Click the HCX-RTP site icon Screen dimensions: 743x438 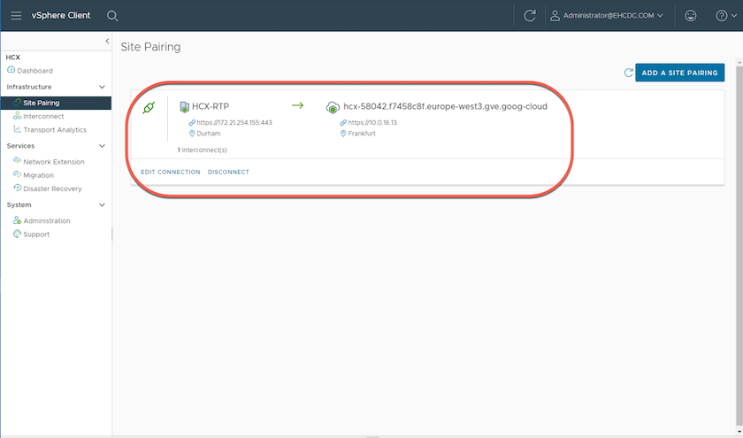[x=185, y=106]
